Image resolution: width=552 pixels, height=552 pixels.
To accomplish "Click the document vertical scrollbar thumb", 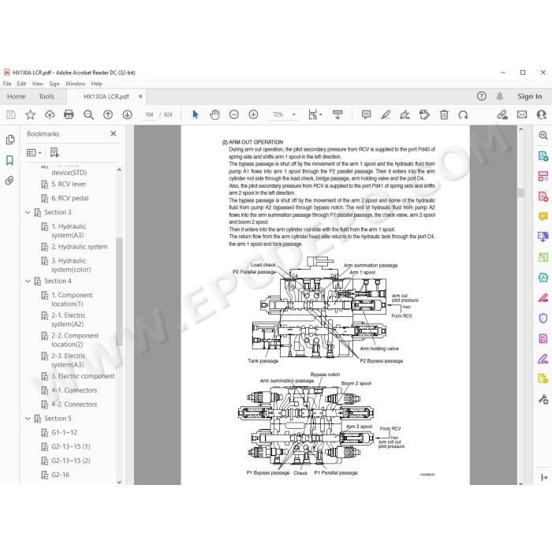I will click(521, 193).
